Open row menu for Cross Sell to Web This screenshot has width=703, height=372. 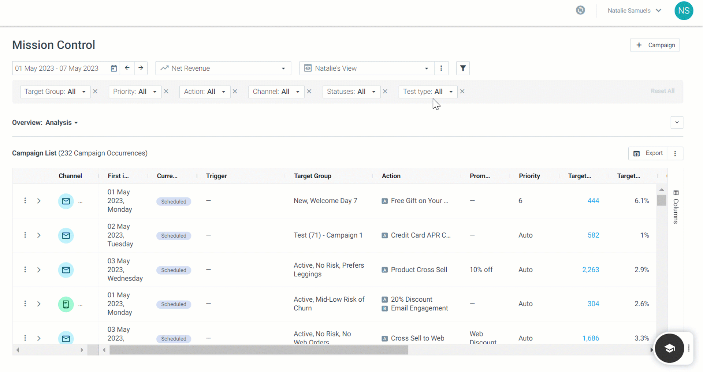pyautogui.click(x=25, y=338)
